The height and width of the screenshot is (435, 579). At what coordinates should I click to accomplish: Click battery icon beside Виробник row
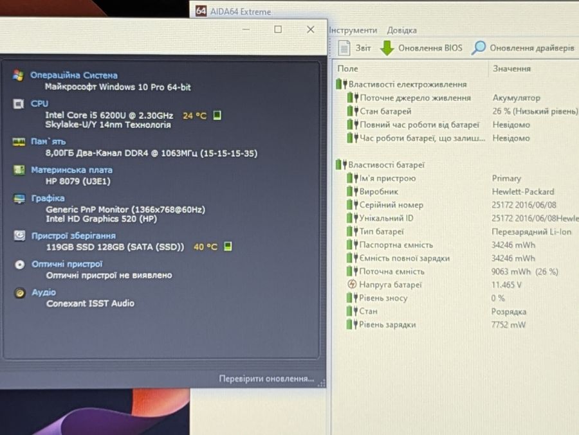click(353, 191)
